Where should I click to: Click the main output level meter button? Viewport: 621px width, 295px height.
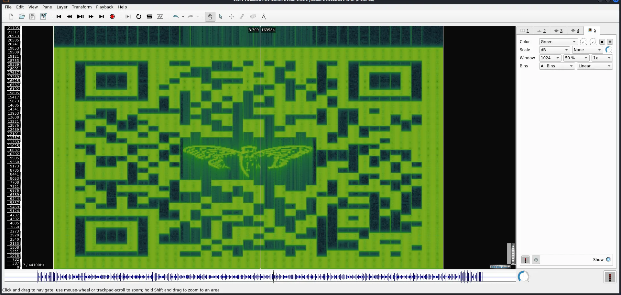point(610,277)
